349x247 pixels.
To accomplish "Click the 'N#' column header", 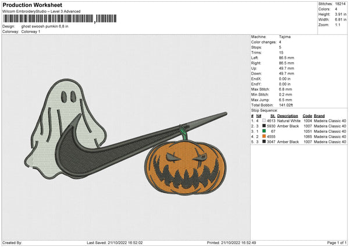I will click(259, 116).
